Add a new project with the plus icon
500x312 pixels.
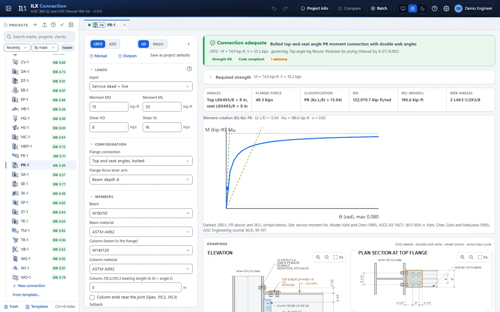[35, 25]
